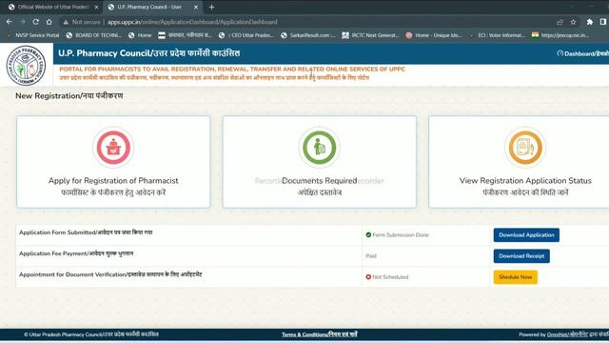Open the Dashboard link in the header

[x=583, y=53]
